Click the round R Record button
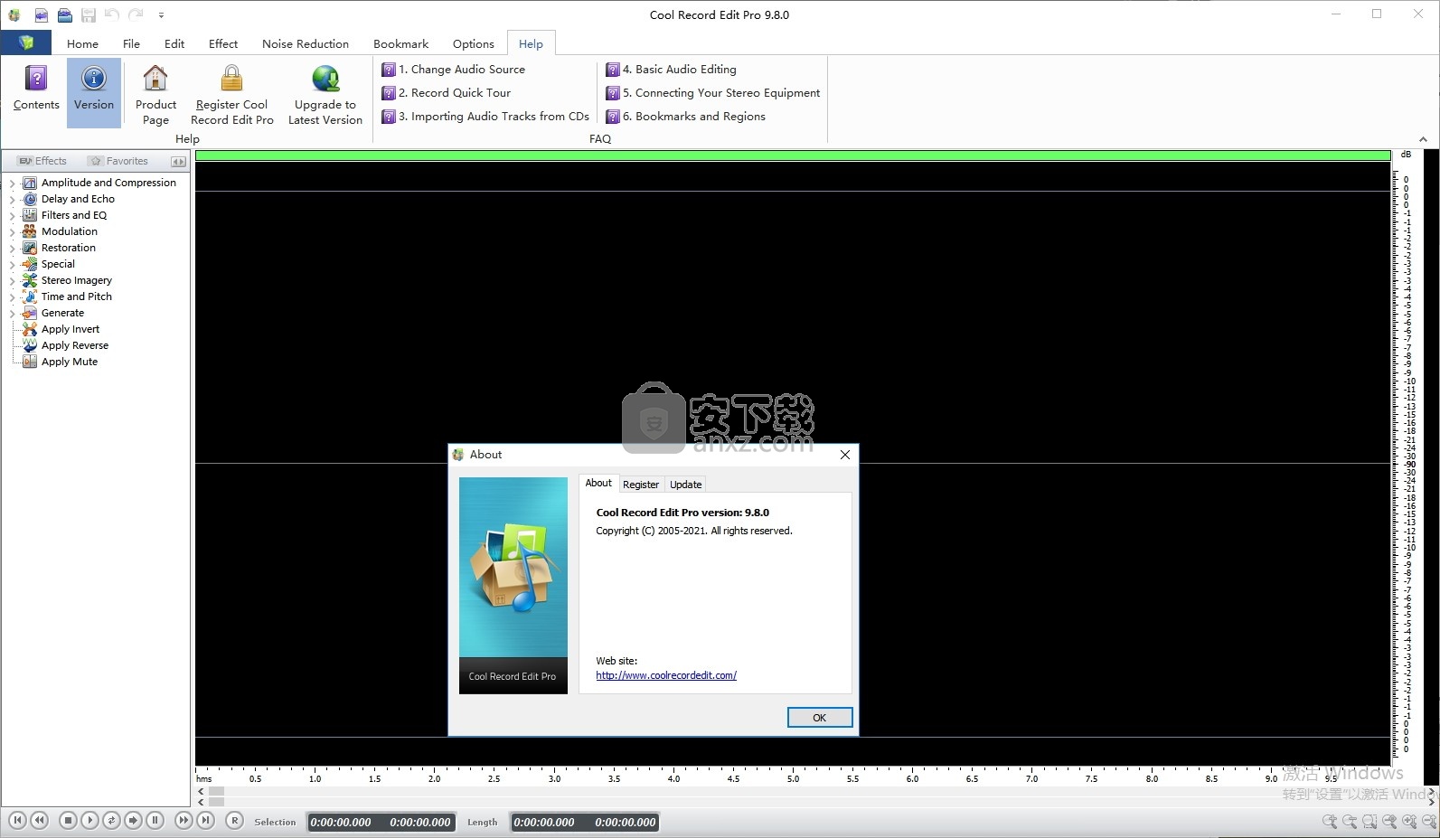1440x838 pixels. pyautogui.click(x=234, y=820)
